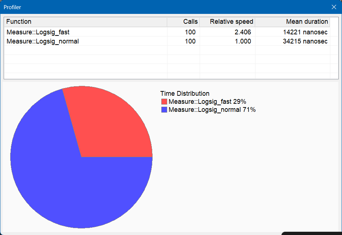Click the blue Logsig_normal legend swatch
Viewport: 342px width, 235px height.
(x=164, y=110)
